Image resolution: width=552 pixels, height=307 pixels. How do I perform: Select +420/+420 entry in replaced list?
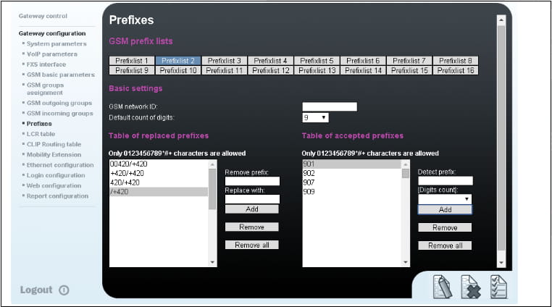click(x=159, y=173)
